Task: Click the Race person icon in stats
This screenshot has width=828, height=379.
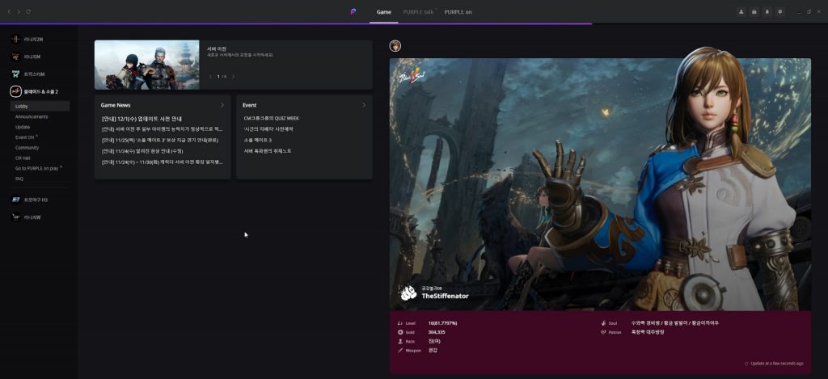Action: coord(400,342)
